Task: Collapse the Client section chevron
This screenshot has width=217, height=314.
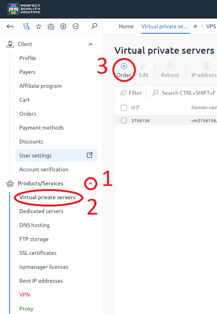Action: [90, 44]
